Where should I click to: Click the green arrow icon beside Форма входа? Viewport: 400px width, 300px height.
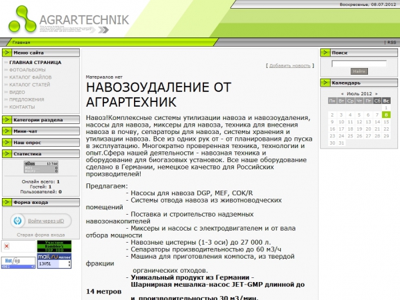[7, 202]
